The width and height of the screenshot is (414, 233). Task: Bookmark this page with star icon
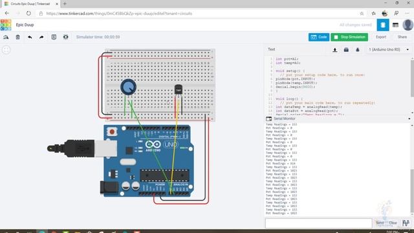tap(362, 14)
